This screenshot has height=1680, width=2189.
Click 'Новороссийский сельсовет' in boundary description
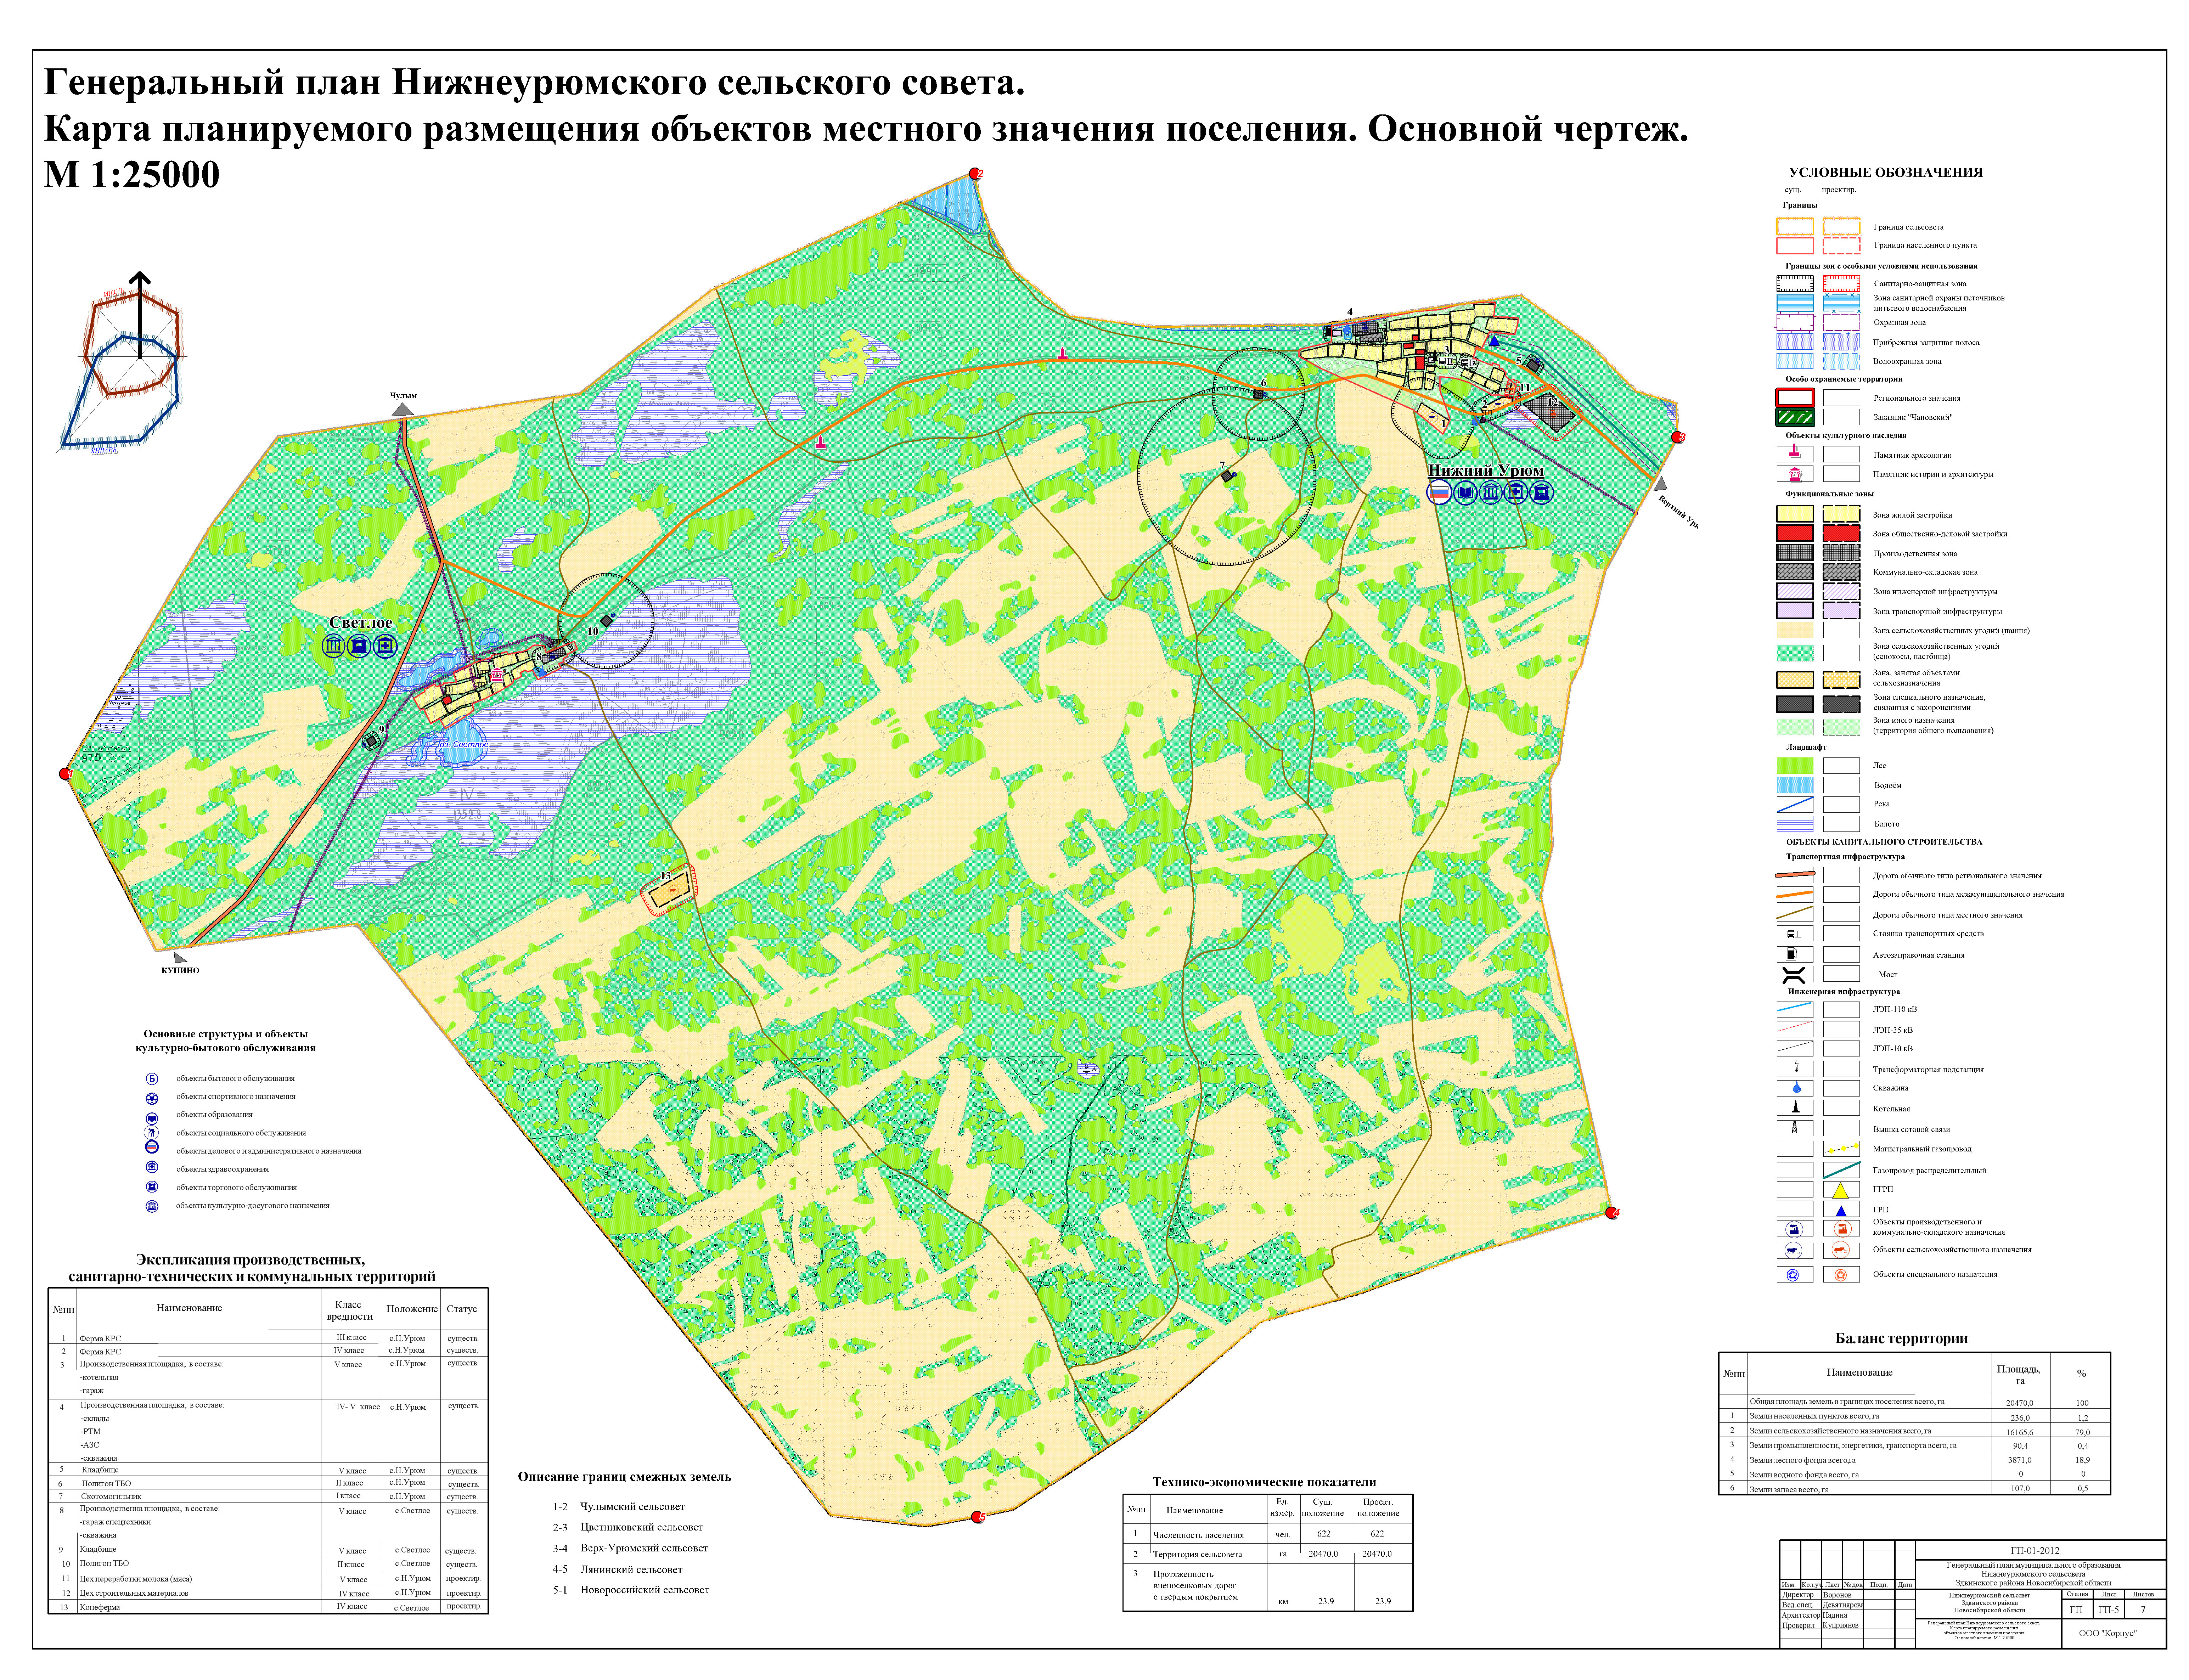pos(644,1590)
